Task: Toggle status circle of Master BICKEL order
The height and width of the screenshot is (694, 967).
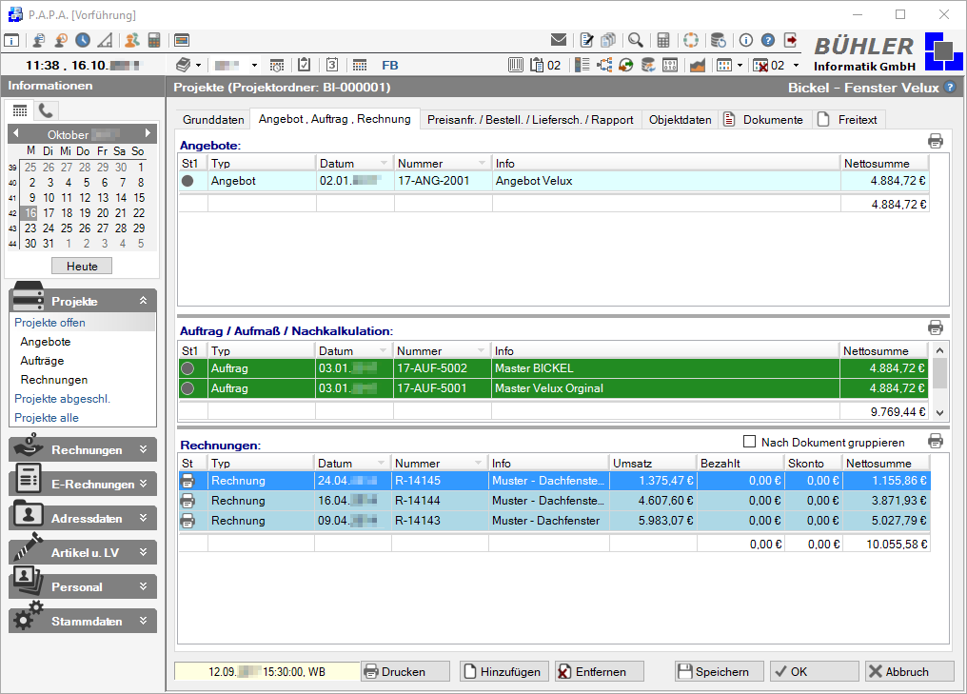Action: 188,368
